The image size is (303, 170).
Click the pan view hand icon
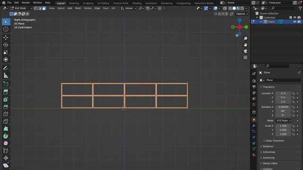click(x=245, y=45)
